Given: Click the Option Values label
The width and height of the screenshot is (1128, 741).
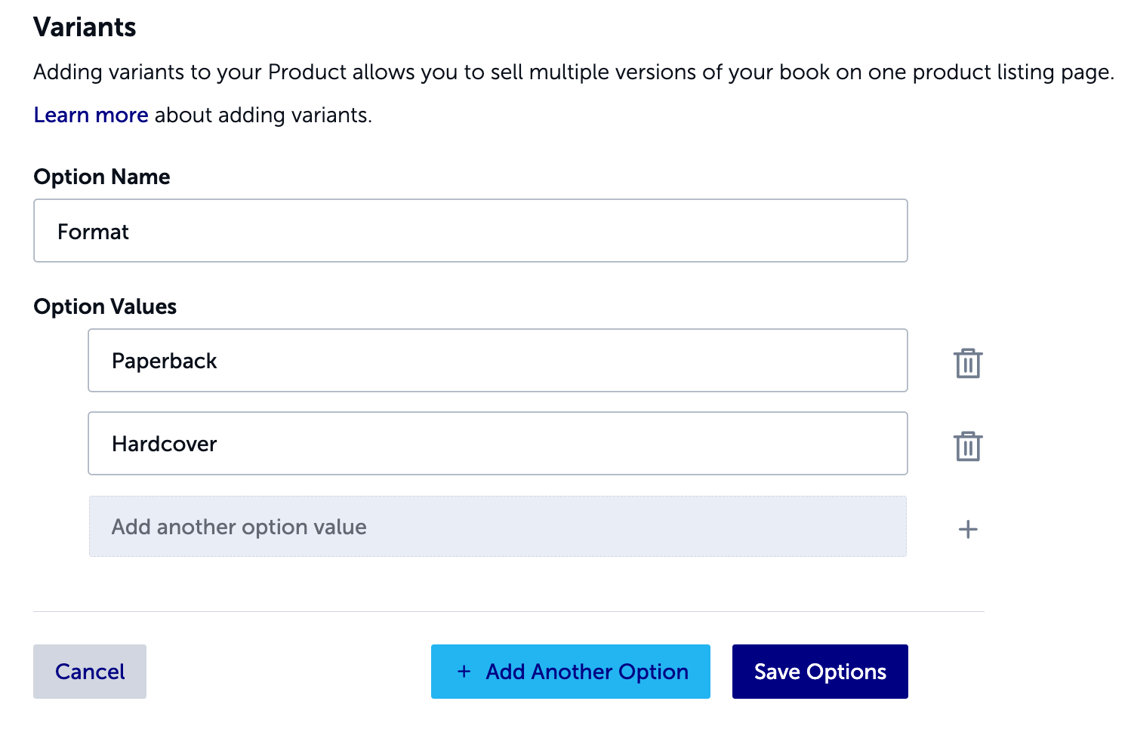Looking at the screenshot, I should 105,306.
